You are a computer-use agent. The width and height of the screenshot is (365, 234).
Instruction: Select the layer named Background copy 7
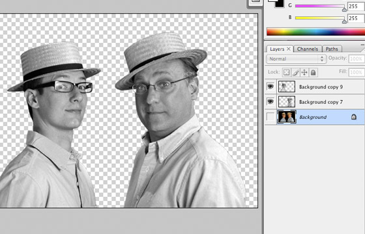pyautogui.click(x=321, y=102)
